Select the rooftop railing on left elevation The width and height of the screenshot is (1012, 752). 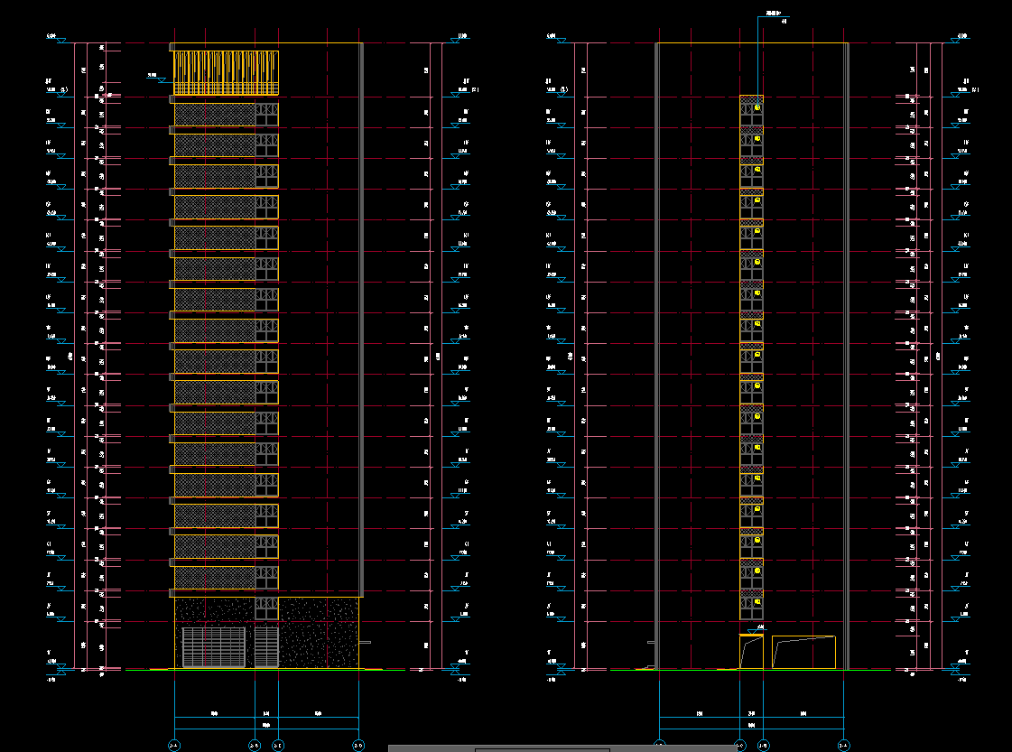[225, 72]
